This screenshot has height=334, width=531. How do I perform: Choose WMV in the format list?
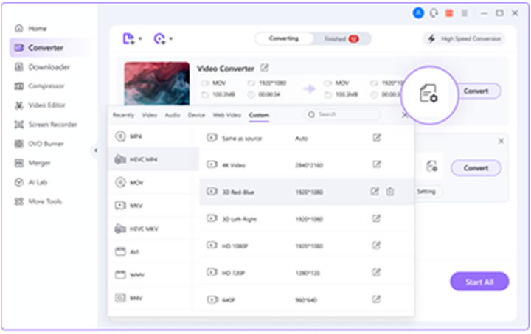click(x=153, y=275)
